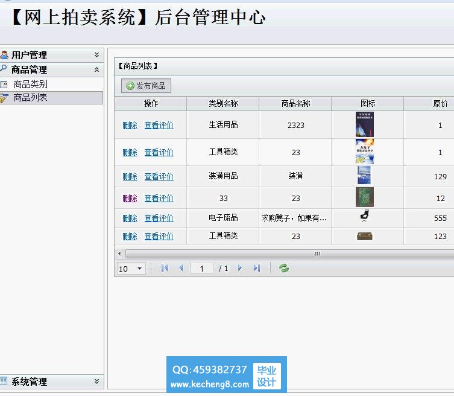Delete the 生活用品 2323 product

pos(130,125)
